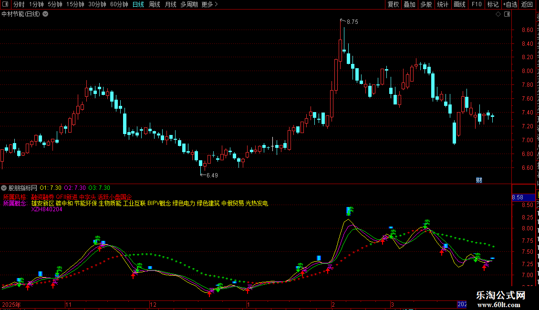Add stock via +自选 button

510,4
